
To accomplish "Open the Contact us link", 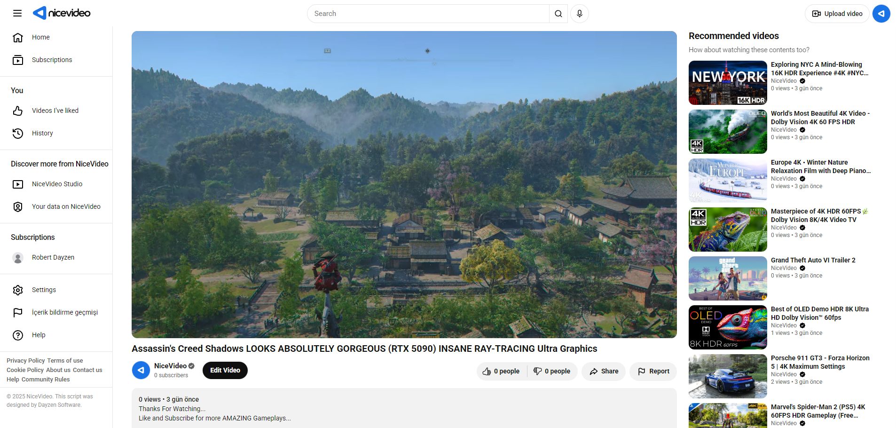I will [x=87, y=370].
